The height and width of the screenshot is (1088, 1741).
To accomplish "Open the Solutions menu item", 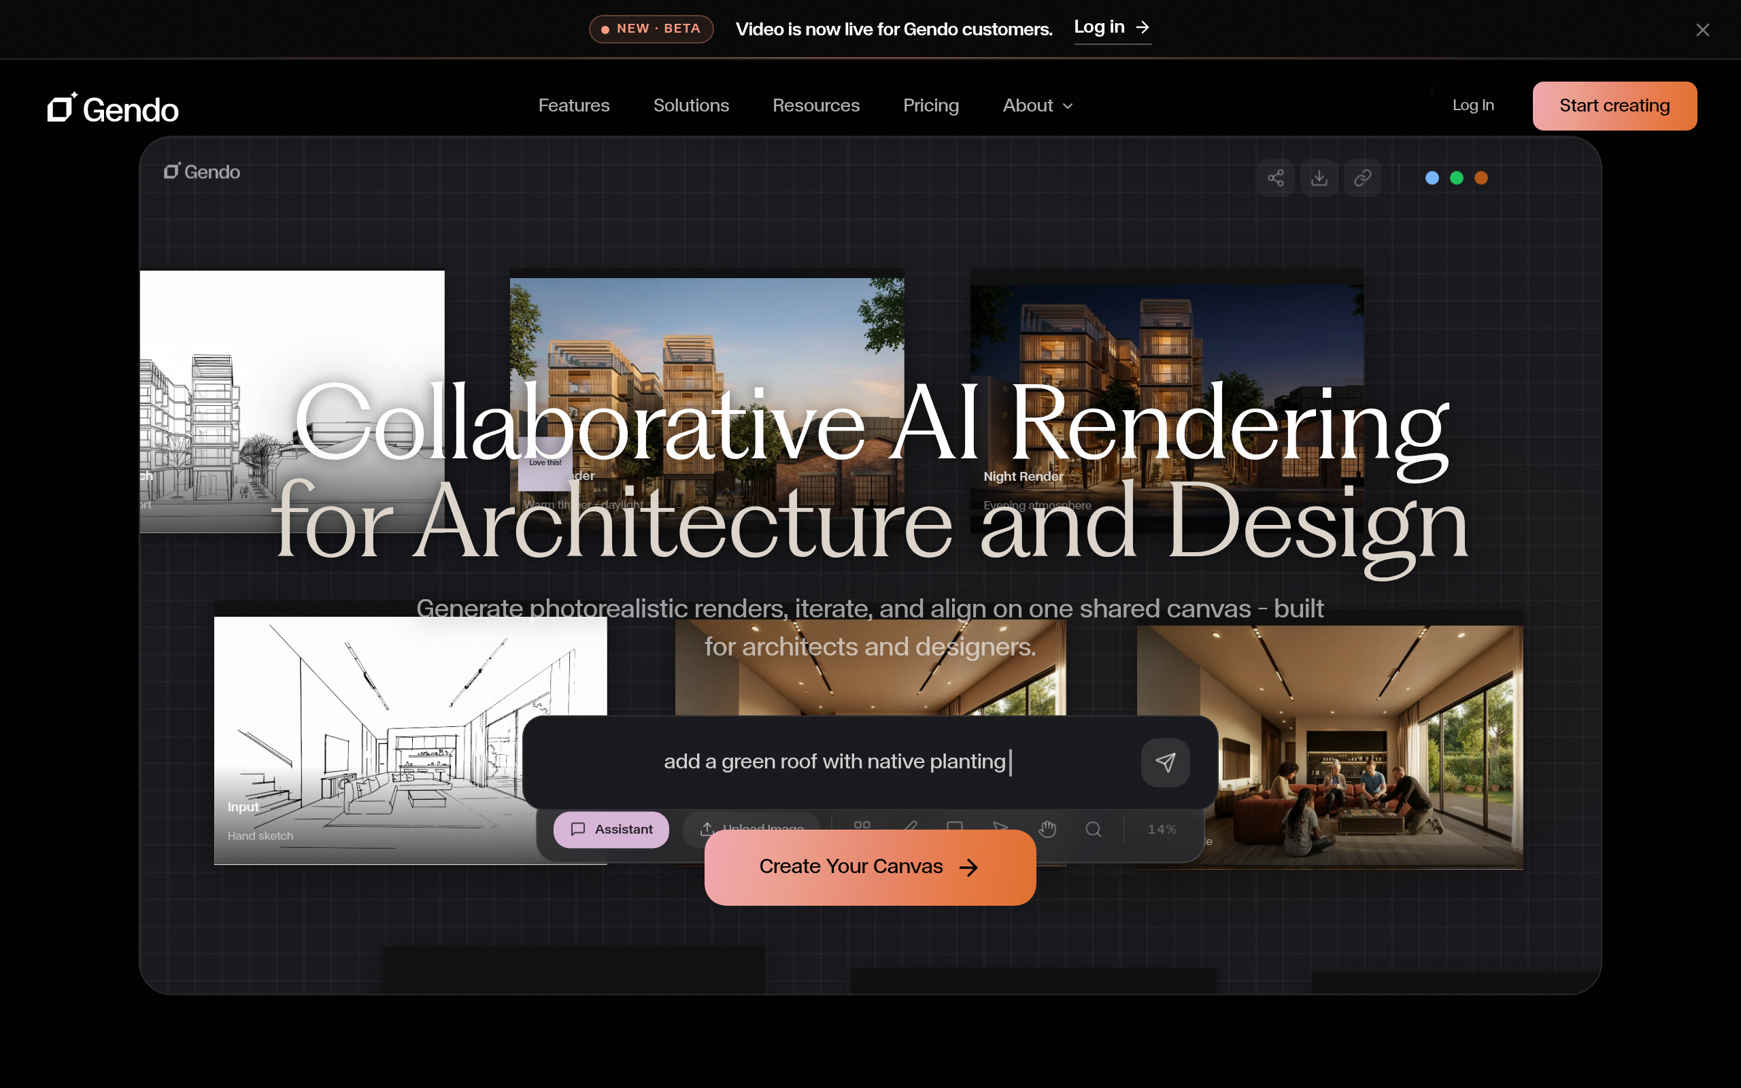I will (691, 106).
